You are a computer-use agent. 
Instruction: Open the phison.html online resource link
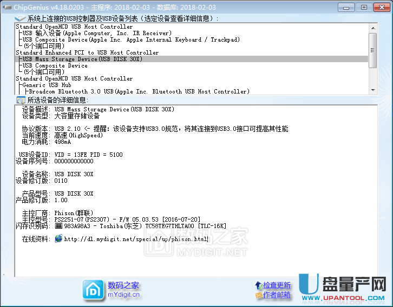coord(136,239)
